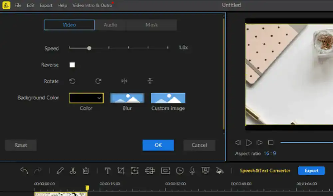Image resolution: width=333 pixels, height=196 pixels.
Task: Click the microphone voiceover icon
Action: click(192, 170)
